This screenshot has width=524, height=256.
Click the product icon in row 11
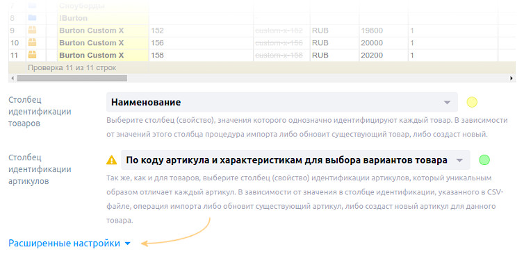click(x=32, y=55)
